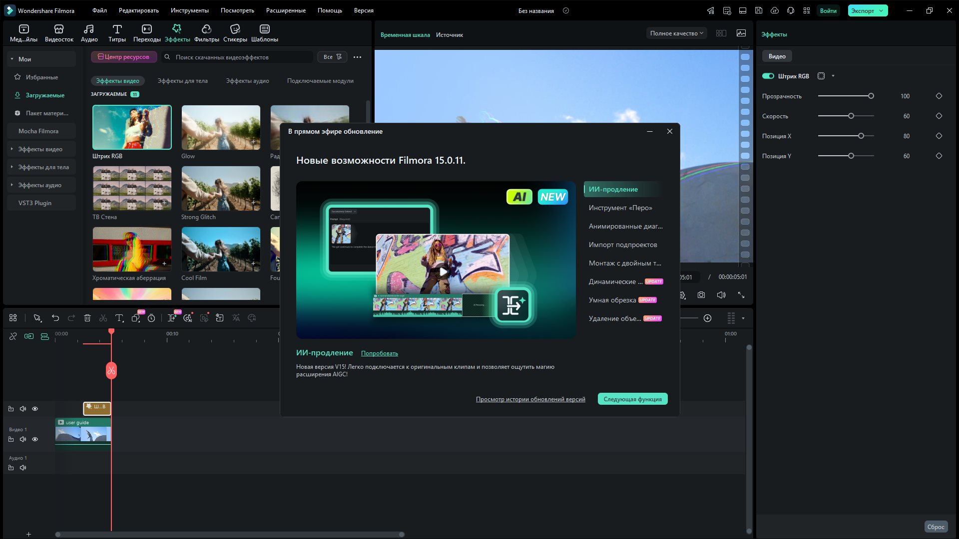The height and width of the screenshot is (539, 959).
Task: Take a snapshot with the camera icon
Action: tap(701, 295)
